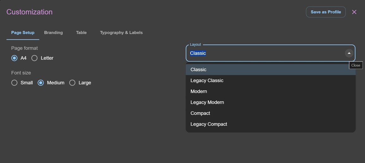Image resolution: width=365 pixels, height=163 pixels.
Task: Select A4 page format
Action: (15, 58)
